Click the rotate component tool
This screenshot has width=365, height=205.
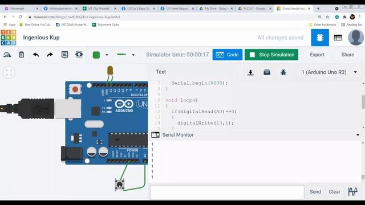tap(7, 55)
